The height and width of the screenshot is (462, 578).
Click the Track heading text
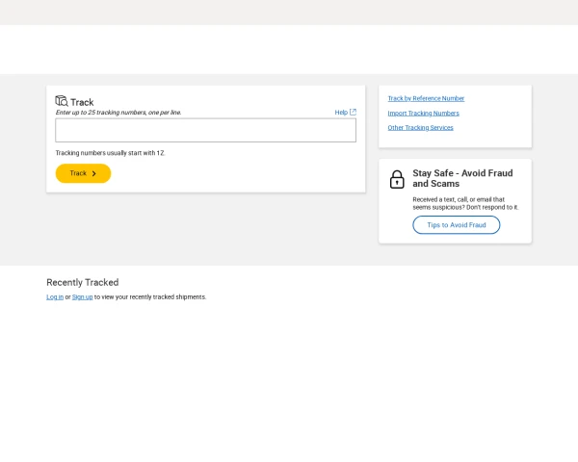point(82,102)
